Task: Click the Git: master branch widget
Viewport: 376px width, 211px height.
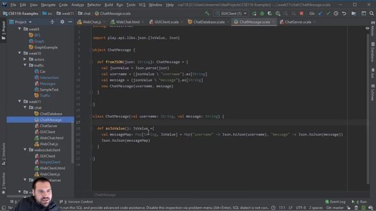Action: pos(335,207)
